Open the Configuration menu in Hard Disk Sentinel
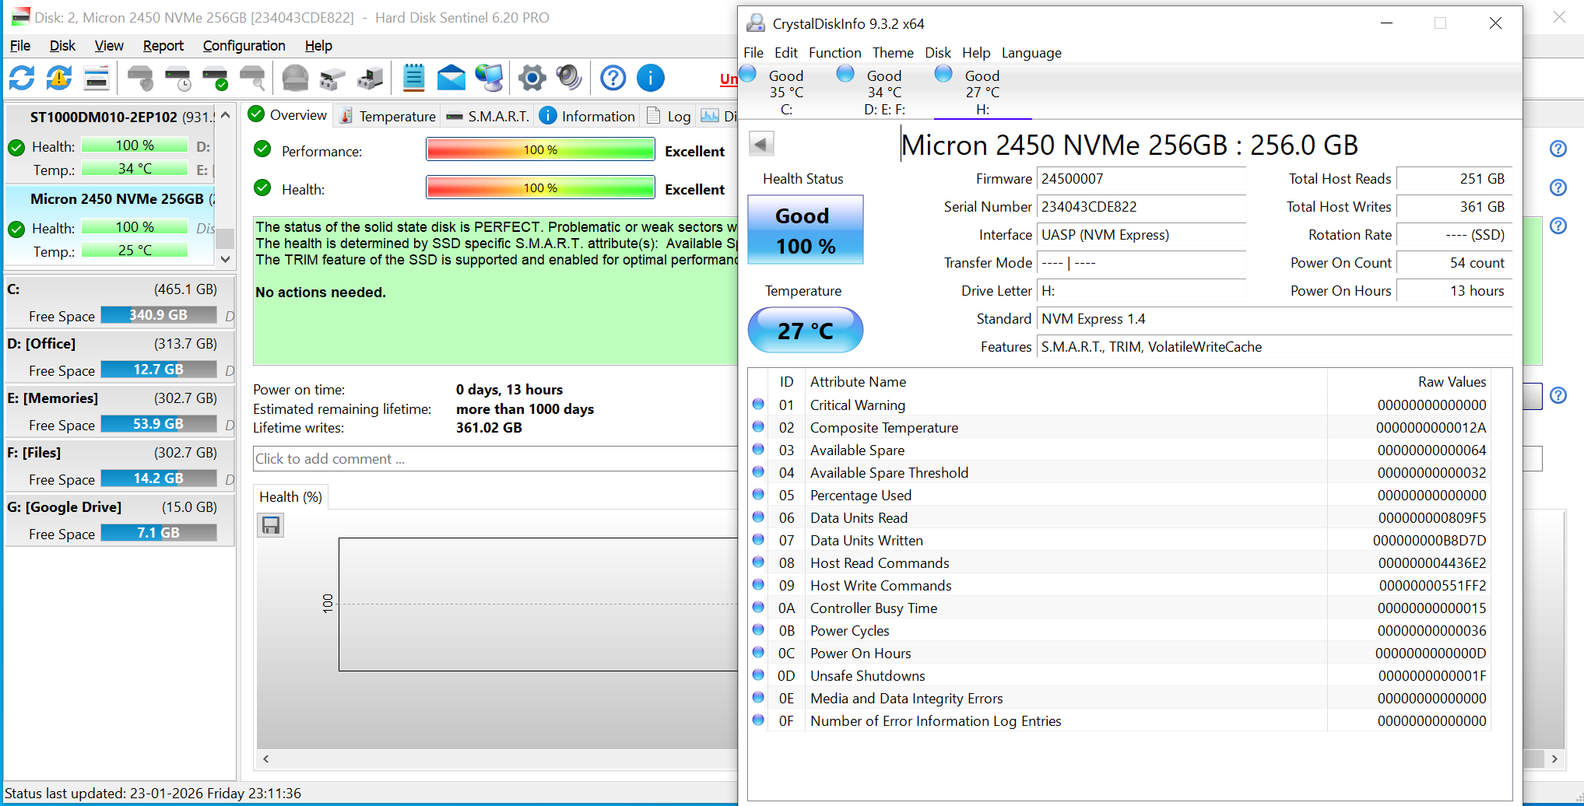 pos(244,46)
